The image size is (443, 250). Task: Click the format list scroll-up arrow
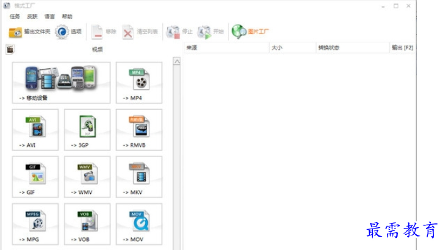point(177,61)
